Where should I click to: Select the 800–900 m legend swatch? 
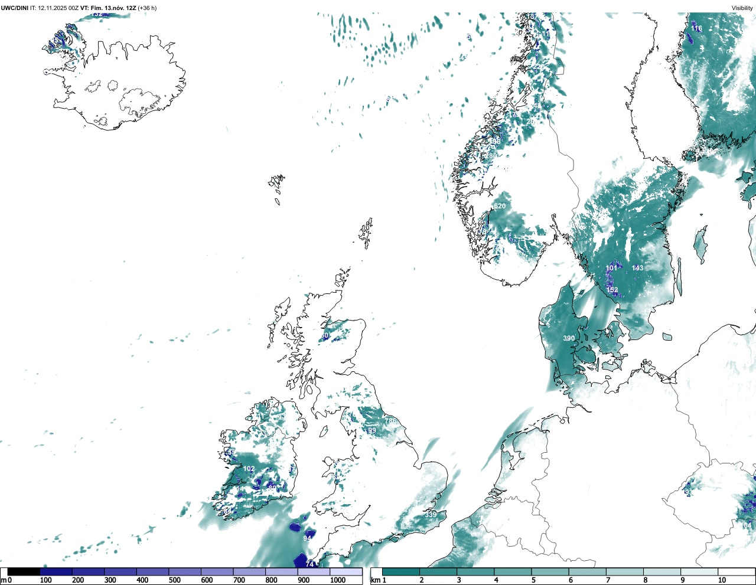pos(281,571)
